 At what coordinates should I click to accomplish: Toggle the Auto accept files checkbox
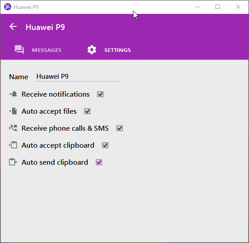point(87,111)
